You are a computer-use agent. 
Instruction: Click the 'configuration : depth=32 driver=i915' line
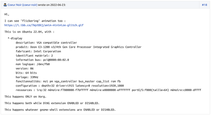click(70, 86)
